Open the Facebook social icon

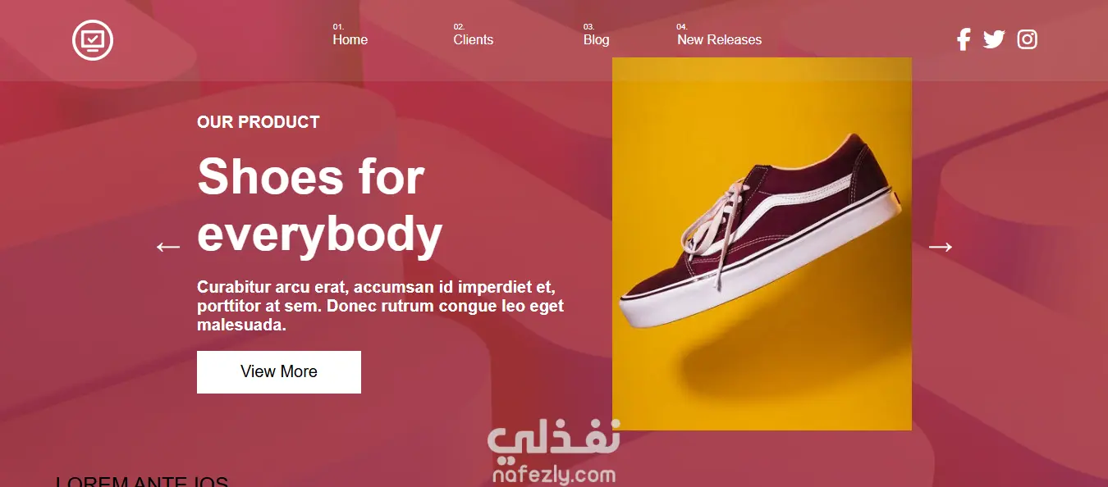coord(964,39)
